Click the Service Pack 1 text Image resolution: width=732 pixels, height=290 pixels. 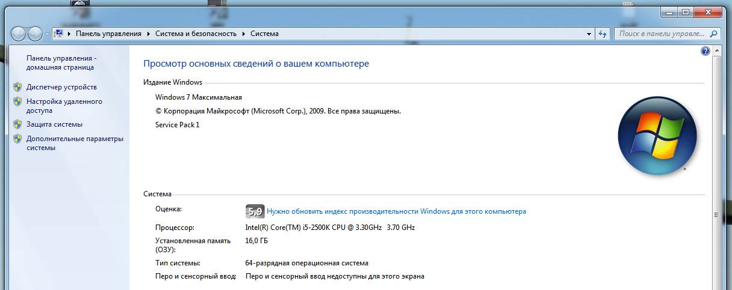(177, 125)
